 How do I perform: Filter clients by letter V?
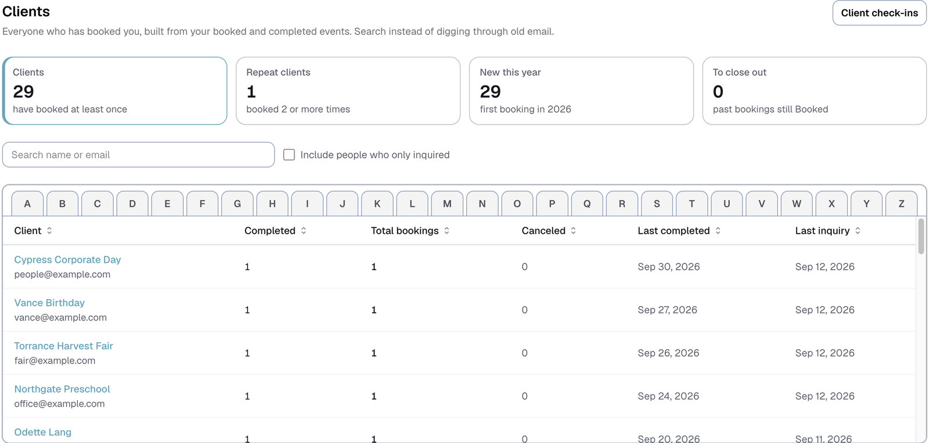(762, 204)
